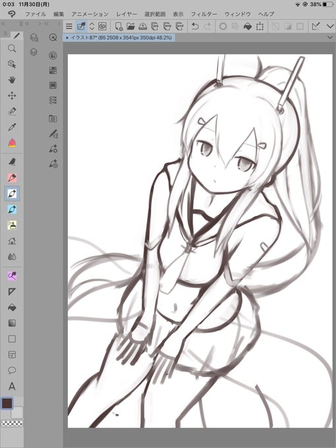This screenshot has height=448, width=336.
Task: Select the Fill bucket tool in tool palette
Action: click(12, 308)
